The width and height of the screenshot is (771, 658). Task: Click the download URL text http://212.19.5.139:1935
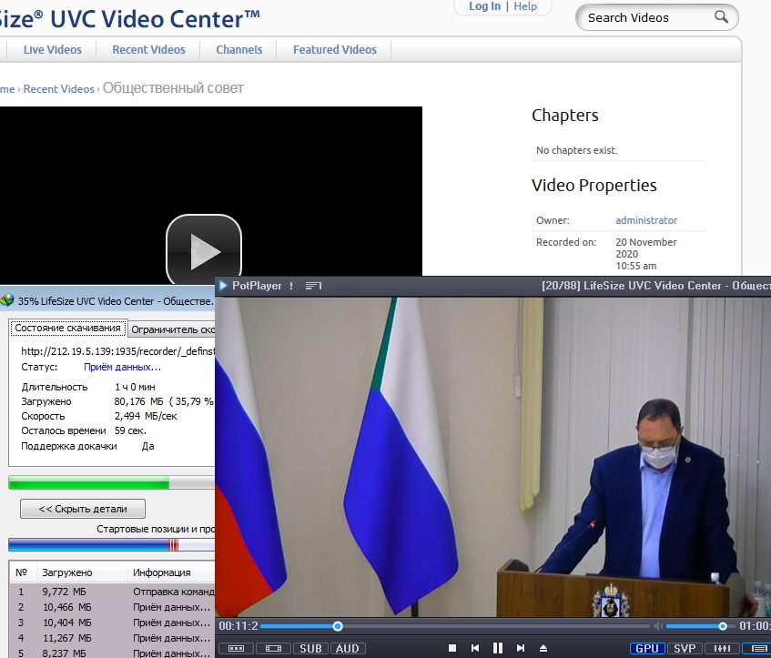pyautogui.click(x=118, y=351)
